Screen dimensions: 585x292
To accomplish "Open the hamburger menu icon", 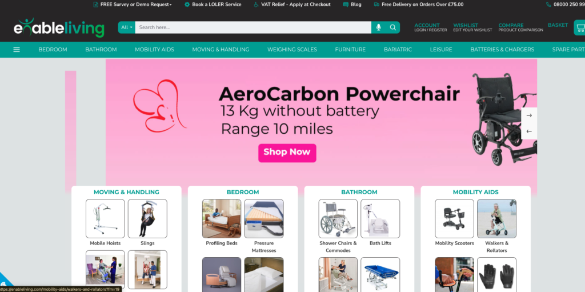I will [x=17, y=50].
